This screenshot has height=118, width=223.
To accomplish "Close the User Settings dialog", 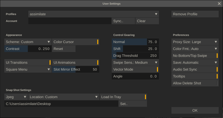I will (x=219, y=4).
